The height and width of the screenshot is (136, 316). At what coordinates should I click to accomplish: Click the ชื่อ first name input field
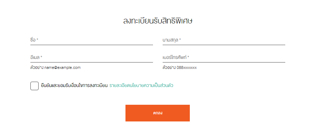92,40
